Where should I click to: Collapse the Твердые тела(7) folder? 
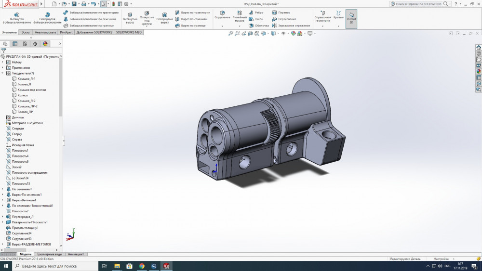(2, 73)
